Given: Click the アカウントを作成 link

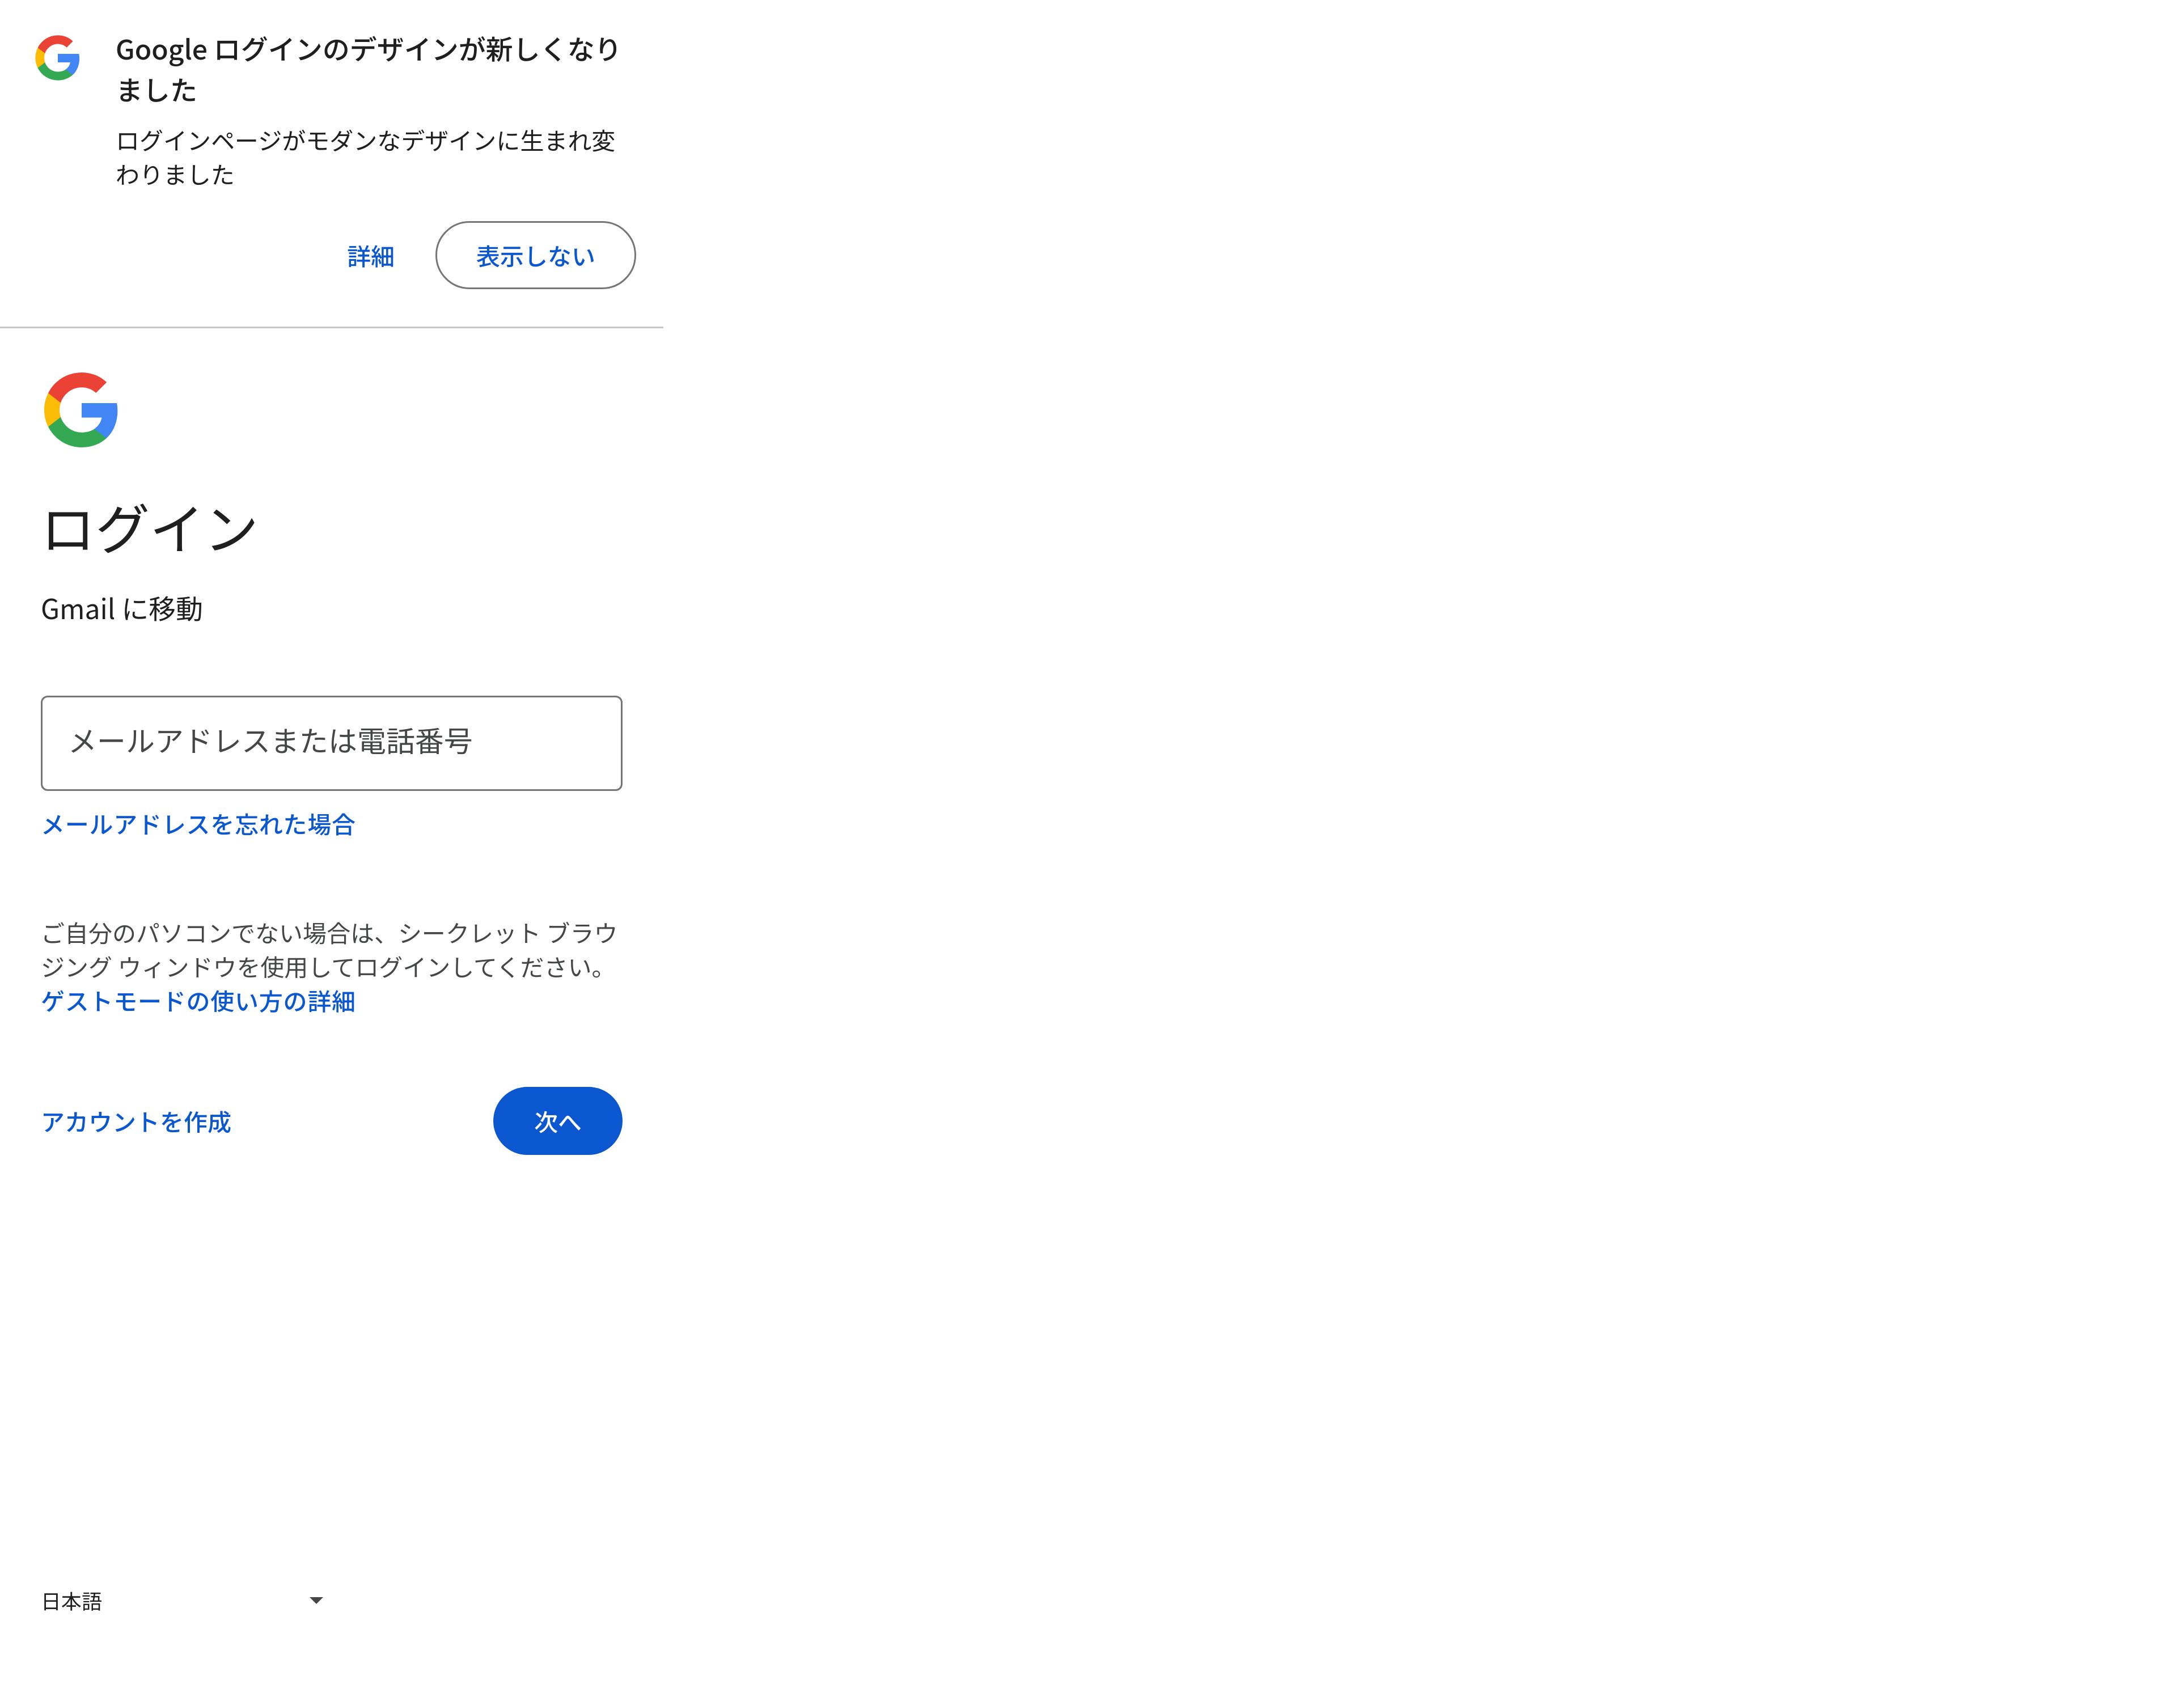Looking at the screenshot, I should pyautogui.click(x=136, y=1121).
